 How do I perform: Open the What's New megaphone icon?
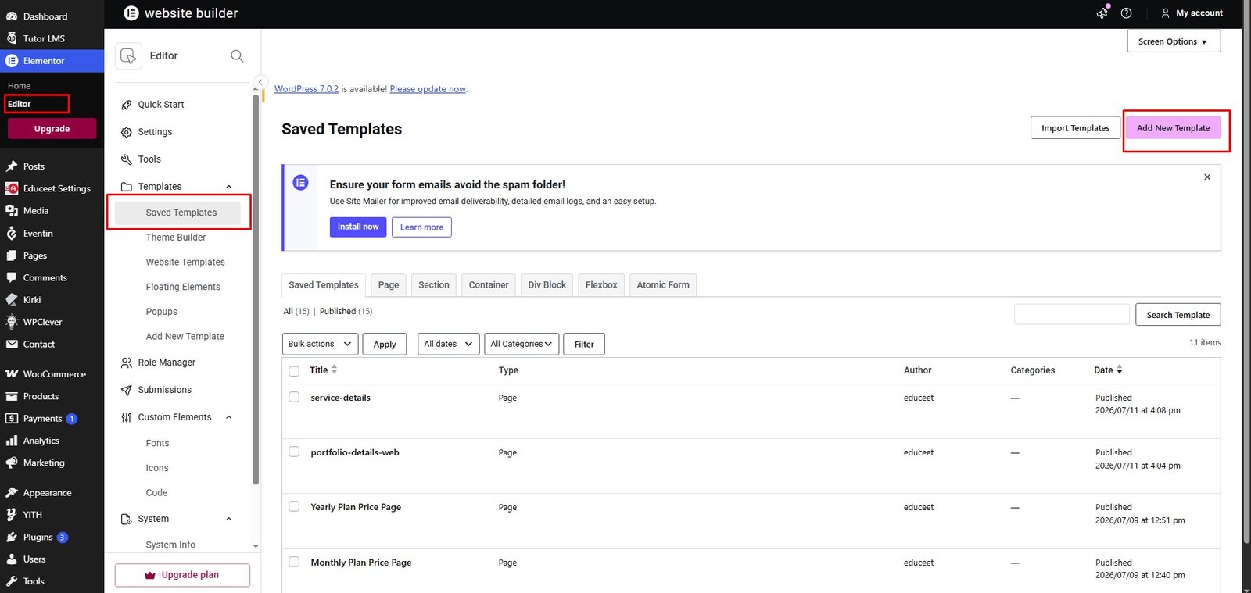coord(1102,13)
